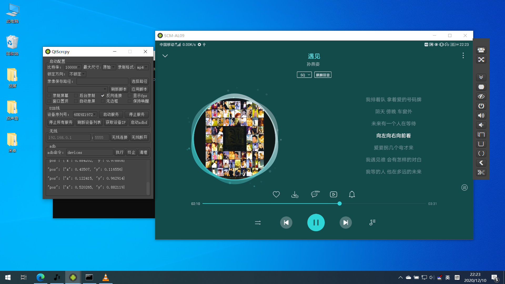Open the 录制格式 mp4 dropdown
This screenshot has height=284, width=505.
[143, 67]
